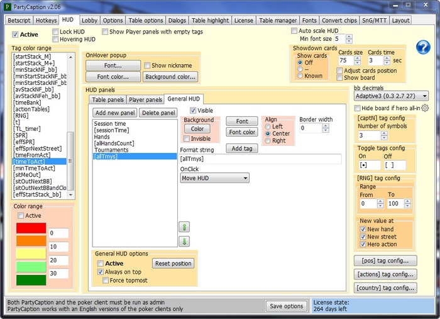The image size is (440, 319).
Task: Toggle the Show nickname checkbox
Action: coord(146,65)
